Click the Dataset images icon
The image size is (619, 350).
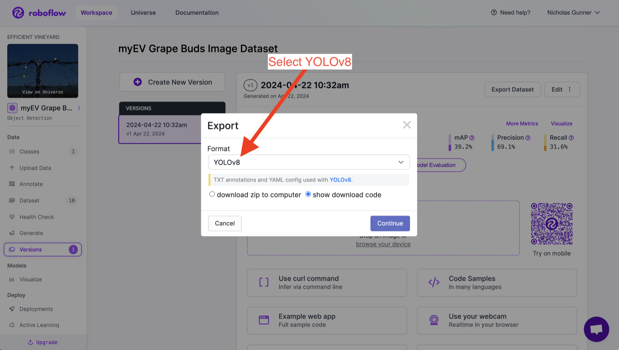pyautogui.click(x=12, y=200)
